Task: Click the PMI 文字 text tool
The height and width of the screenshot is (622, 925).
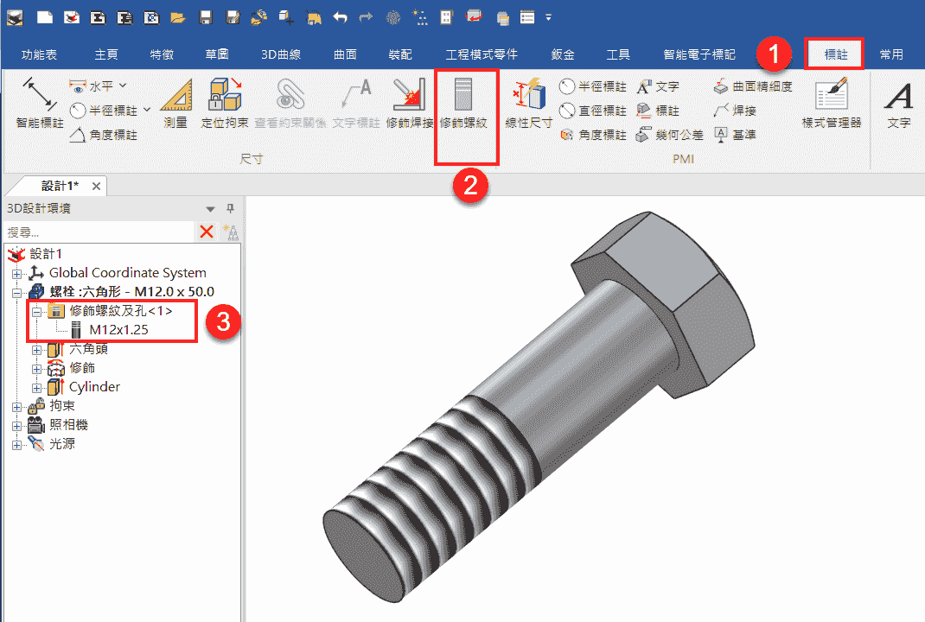Action: click(659, 86)
